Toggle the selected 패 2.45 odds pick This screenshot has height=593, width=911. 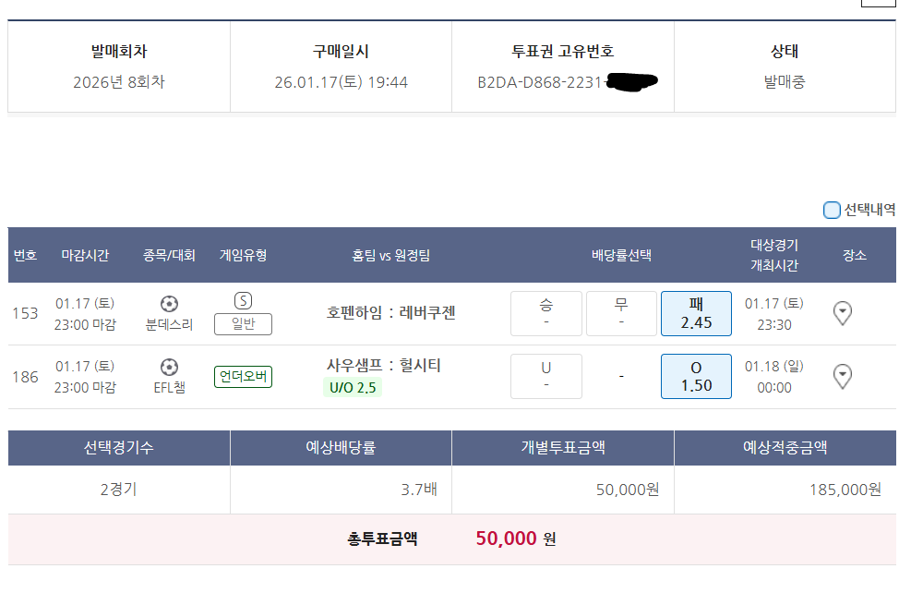(x=695, y=313)
